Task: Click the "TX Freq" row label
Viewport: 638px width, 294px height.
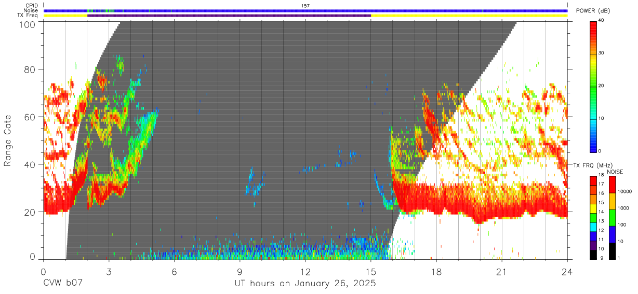Action: pos(27,15)
